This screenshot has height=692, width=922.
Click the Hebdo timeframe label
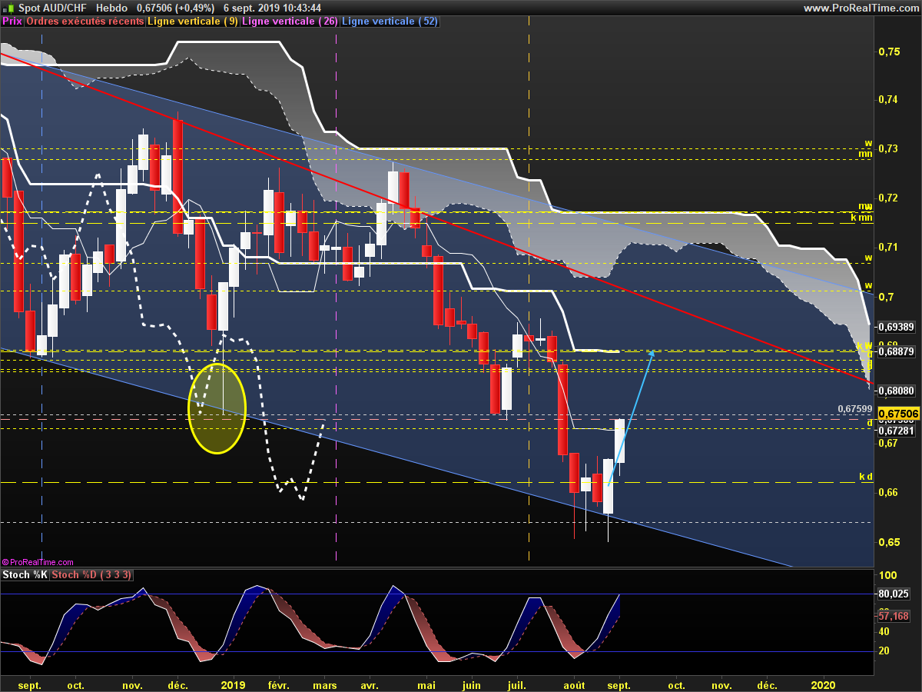(x=112, y=8)
